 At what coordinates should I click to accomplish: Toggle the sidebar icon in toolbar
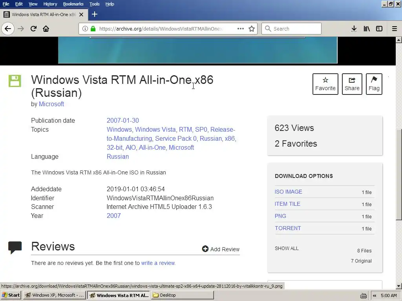click(x=379, y=29)
